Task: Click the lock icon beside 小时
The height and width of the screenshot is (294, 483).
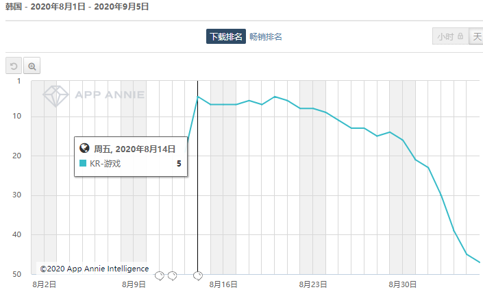Action: (x=460, y=37)
